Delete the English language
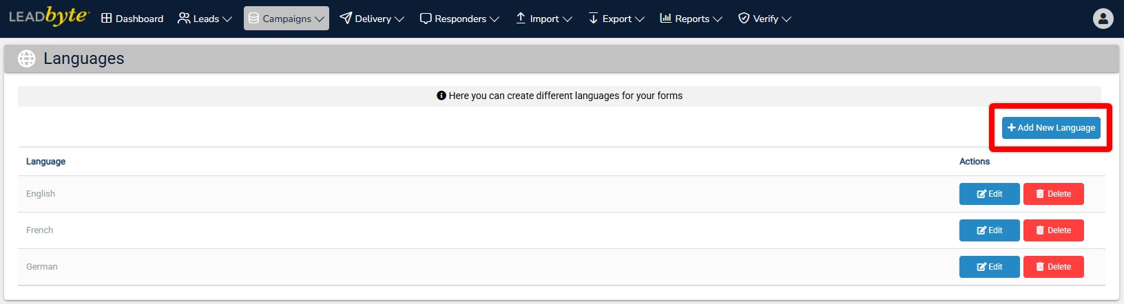Screen dimensions: 1124x304 (x=1054, y=194)
